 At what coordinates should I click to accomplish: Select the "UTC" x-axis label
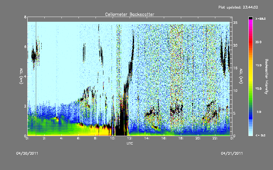(x=130, y=143)
